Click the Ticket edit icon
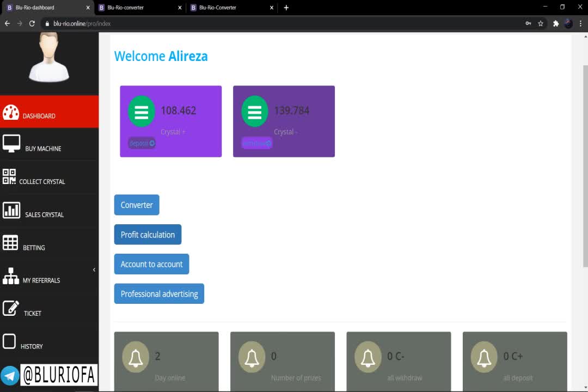 click(x=11, y=308)
